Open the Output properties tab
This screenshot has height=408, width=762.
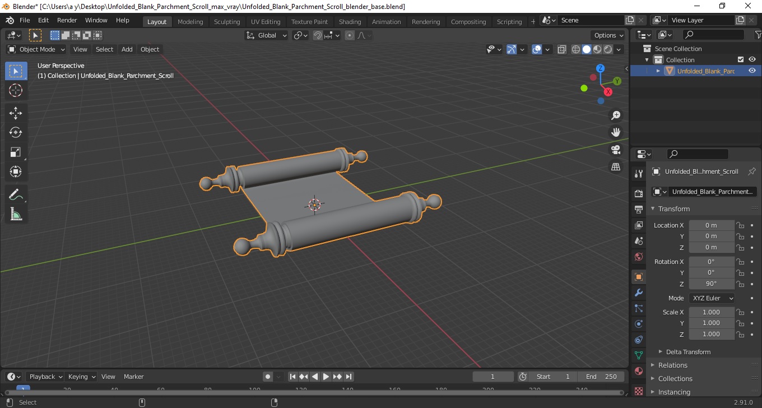639,210
